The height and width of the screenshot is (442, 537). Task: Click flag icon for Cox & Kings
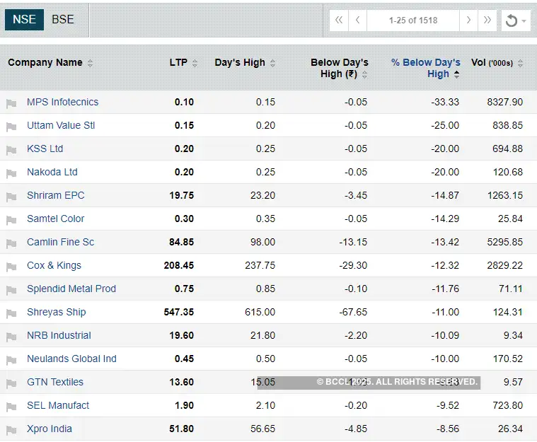click(11, 267)
